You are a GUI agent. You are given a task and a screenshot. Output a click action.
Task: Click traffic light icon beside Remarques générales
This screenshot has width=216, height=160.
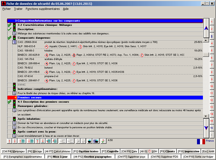[x=14, y=106]
